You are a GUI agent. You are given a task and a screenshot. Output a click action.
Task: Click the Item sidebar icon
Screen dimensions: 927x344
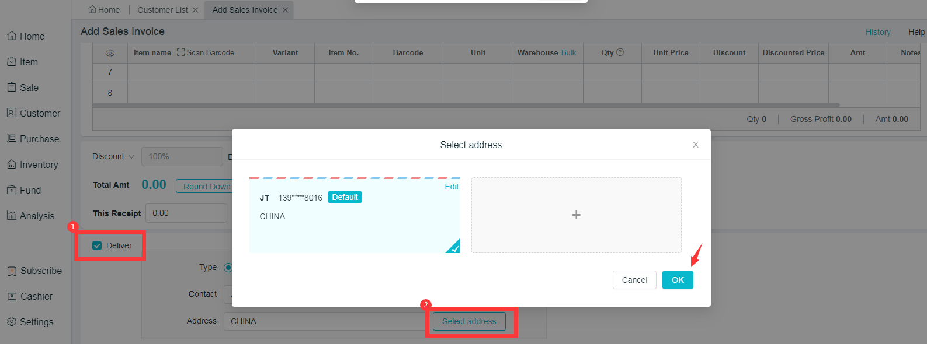coord(12,62)
